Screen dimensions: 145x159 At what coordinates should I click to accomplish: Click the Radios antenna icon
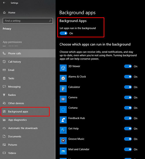point(4,95)
